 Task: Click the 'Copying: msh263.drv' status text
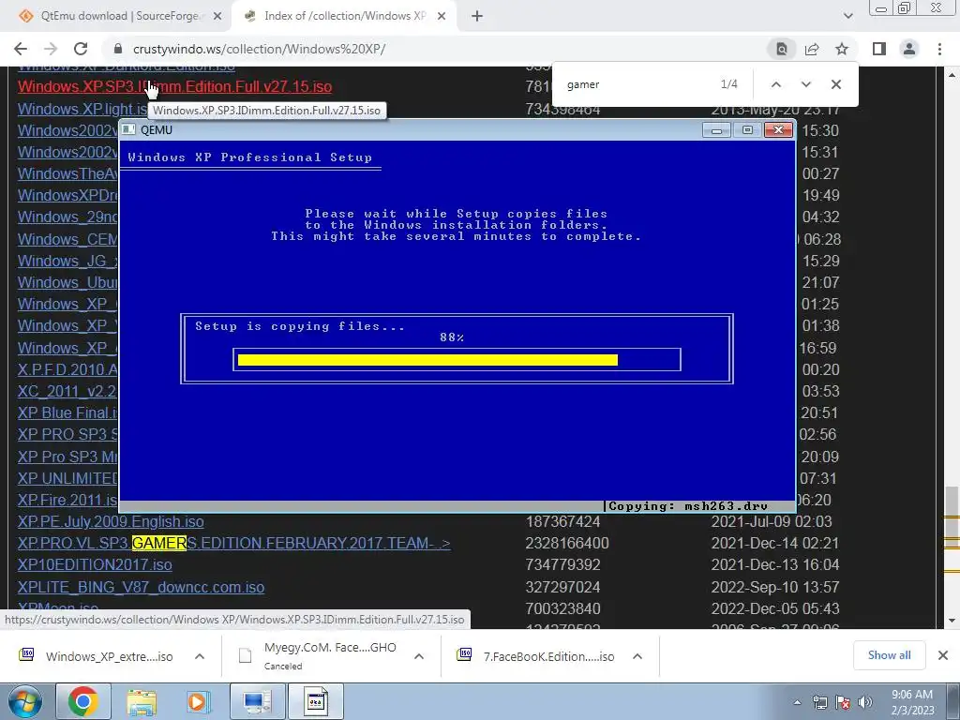click(x=688, y=506)
